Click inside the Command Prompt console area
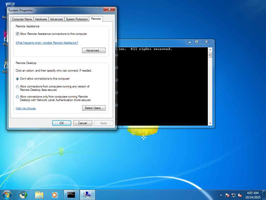 pos(162,86)
